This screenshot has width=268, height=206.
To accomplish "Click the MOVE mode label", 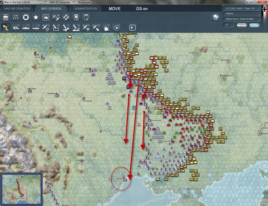I will pos(115,9).
